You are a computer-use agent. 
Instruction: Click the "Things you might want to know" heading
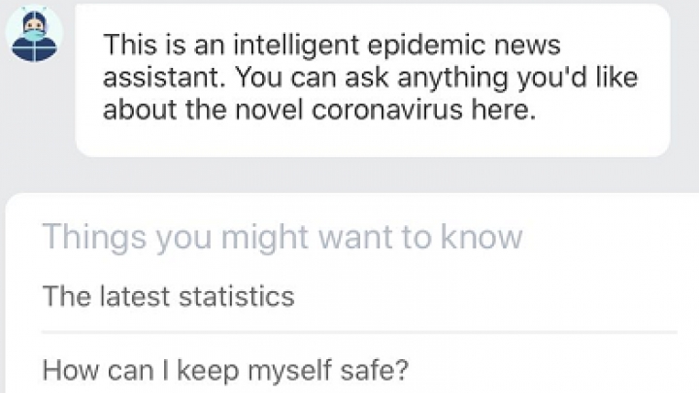[x=283, y=237]
